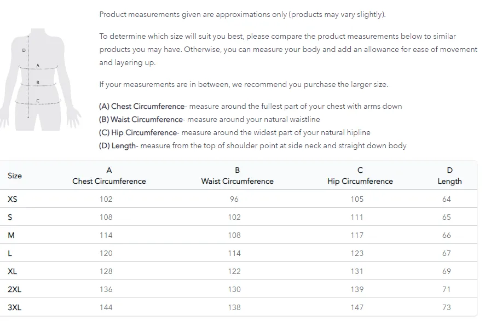Select the XS size row label
The width and height of the screenshot is (485, 321).
13,199
